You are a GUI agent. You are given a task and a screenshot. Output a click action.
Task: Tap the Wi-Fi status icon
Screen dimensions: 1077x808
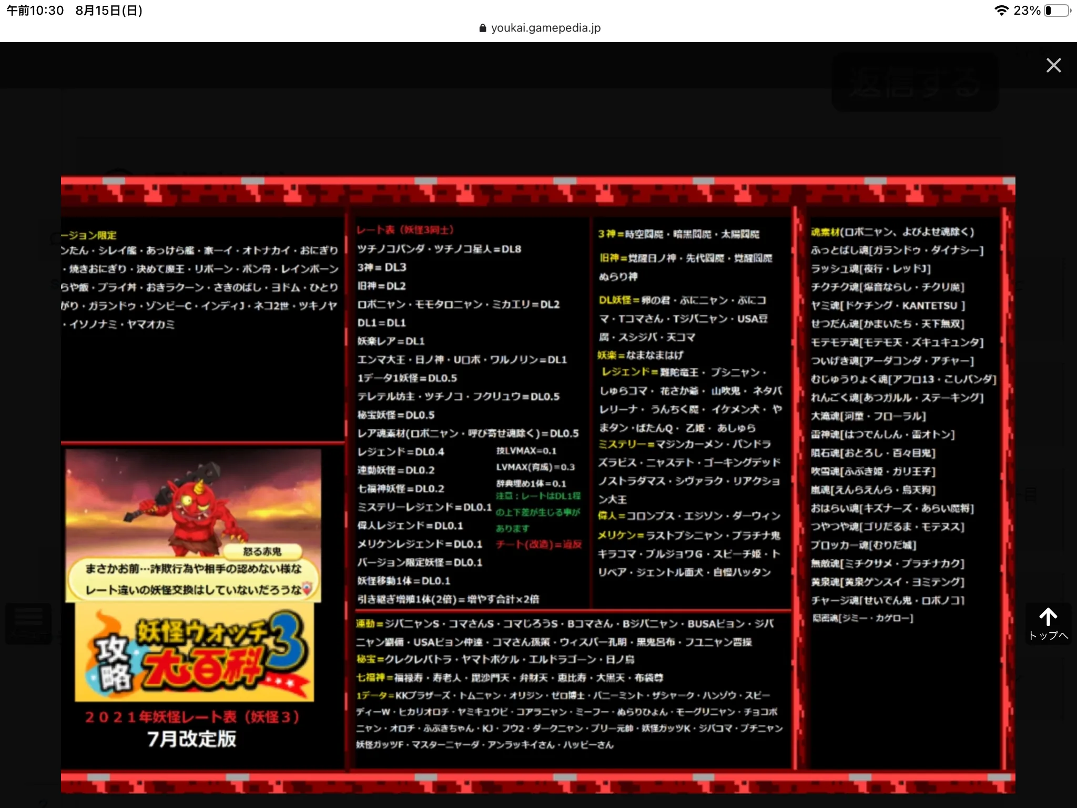(x=1001, y=11)
